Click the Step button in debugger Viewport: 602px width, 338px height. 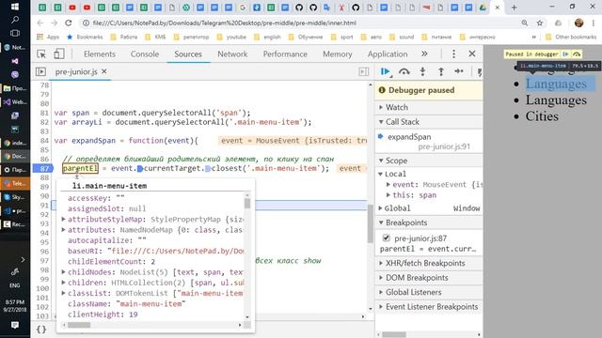[x=459, y=71]
